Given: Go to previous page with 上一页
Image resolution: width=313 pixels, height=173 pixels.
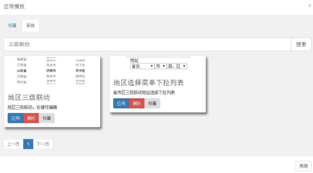Looking at the screenshot, I should coord(13,144).
